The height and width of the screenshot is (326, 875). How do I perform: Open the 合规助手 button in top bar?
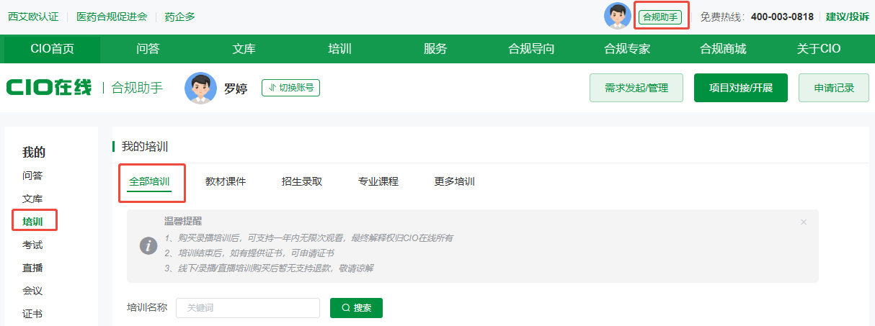point(660,17)
